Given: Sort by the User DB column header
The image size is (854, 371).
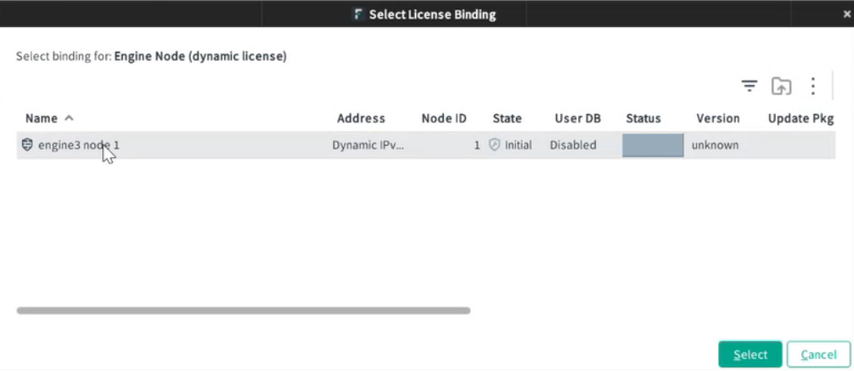Looking at the screenshot, I should point(578,118).
